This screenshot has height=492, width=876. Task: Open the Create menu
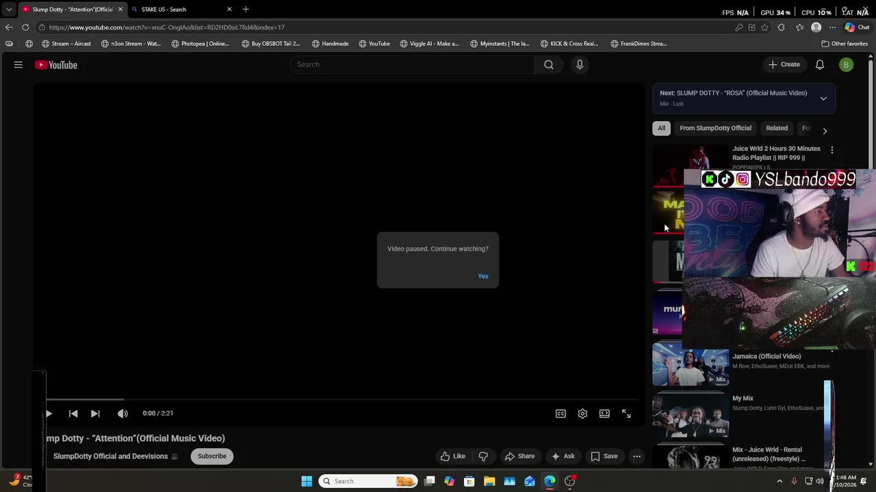point(784,64)
